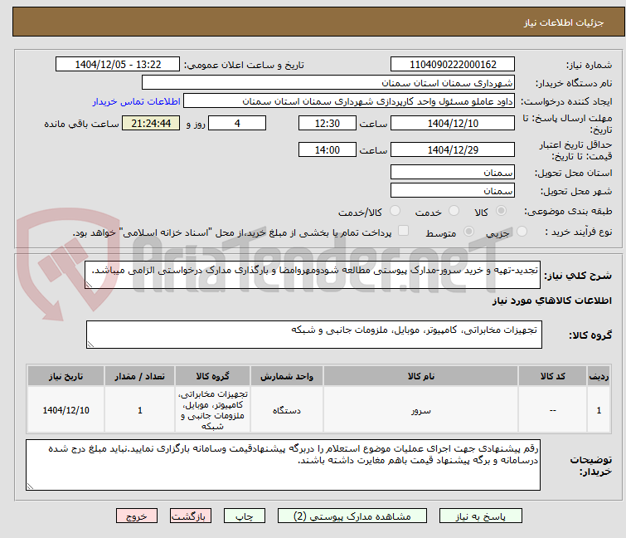Click the شماره نیاز field 1104090222000162
The image size is (626, 538).
click(453, 65)
